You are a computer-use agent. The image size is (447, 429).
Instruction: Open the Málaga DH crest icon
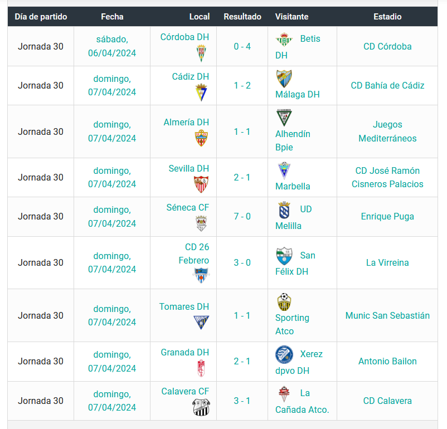point(284,79)
